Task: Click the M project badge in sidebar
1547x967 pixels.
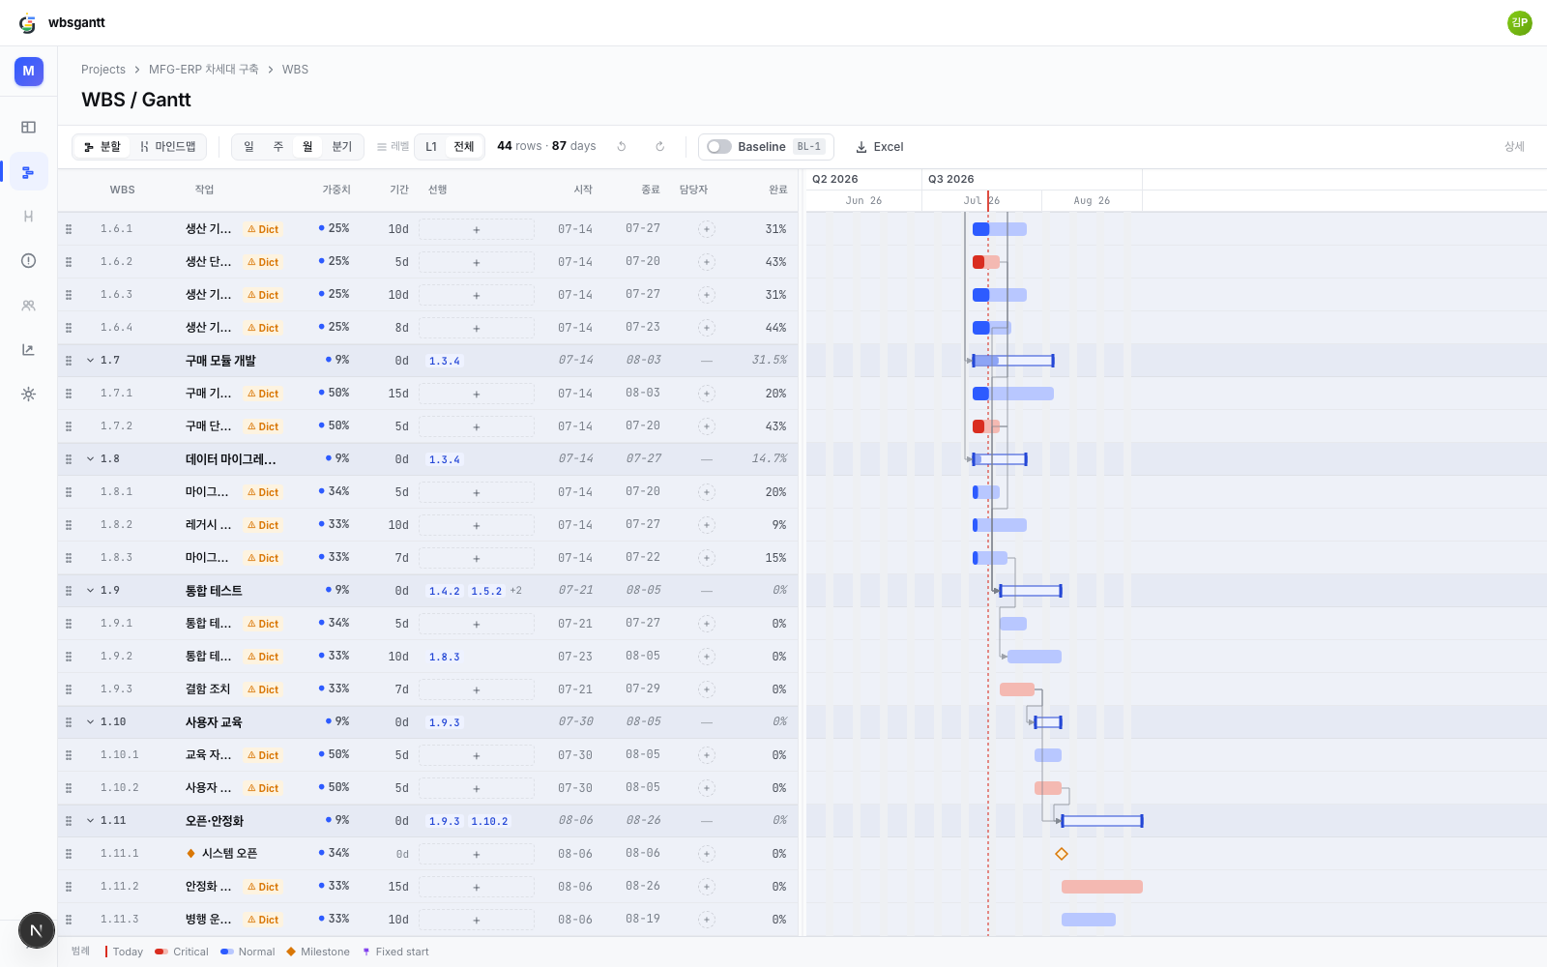Action: point(29,71)
